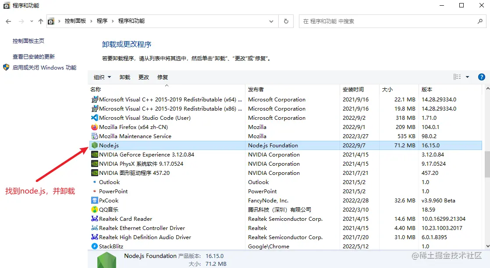Open the help question mark icon
This screenshot has width=490, height=268.
point(482,77)
